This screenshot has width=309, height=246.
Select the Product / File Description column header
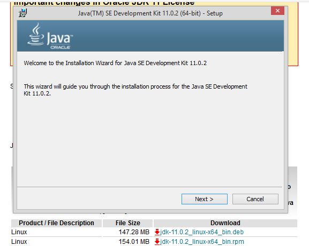pyautogui.click(x=56, y=223)
